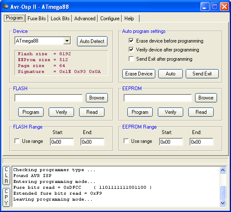231x212 pixels.
Task: Click the Avr-Osp chip icon in title bar
Action: point(5,7)
